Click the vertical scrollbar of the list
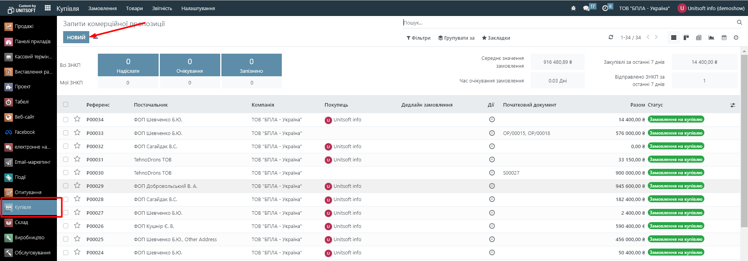This screenshot has height=261, width=748. point(744,140)
